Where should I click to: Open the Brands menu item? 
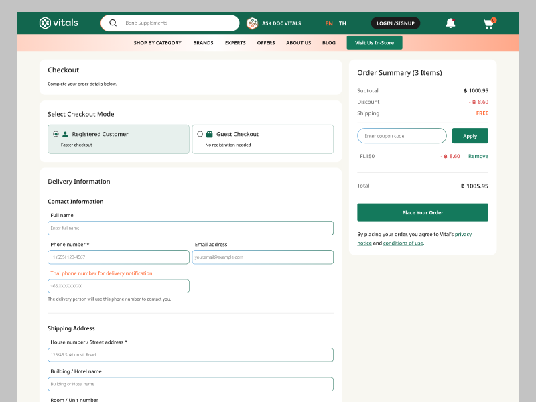pos(203,43)
